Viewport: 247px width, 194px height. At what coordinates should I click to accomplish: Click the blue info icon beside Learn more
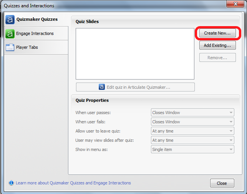[x=11, y=183]
